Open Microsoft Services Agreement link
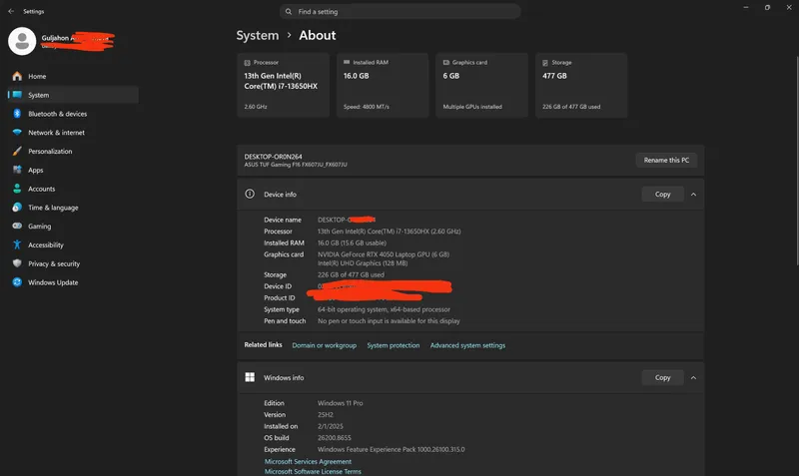Viewport: 799px width, 476px height. coord(308,461)
